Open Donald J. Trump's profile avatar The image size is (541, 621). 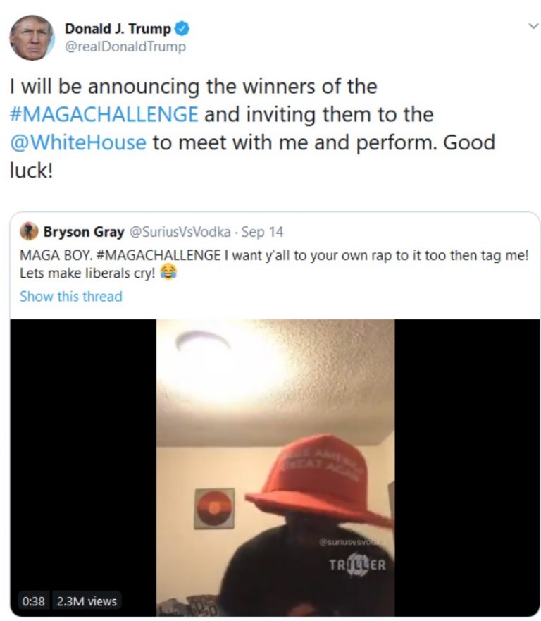pyautogui.click(x=32, y=38)
